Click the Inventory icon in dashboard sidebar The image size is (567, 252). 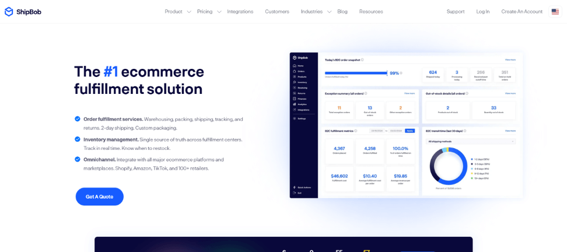coord(295,82)
